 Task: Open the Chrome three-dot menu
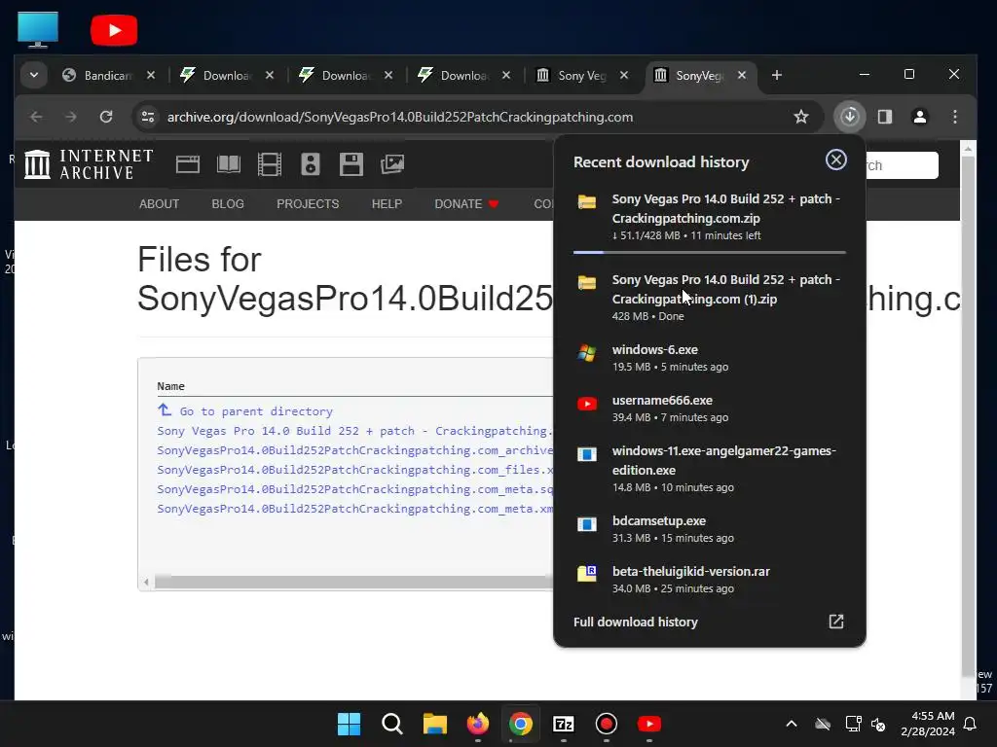(955, 117)
